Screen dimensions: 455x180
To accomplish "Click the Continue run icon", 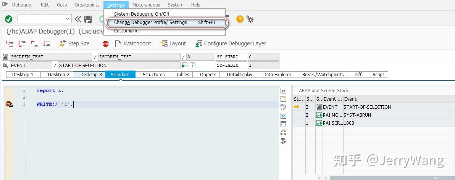I will pos(47,44).
